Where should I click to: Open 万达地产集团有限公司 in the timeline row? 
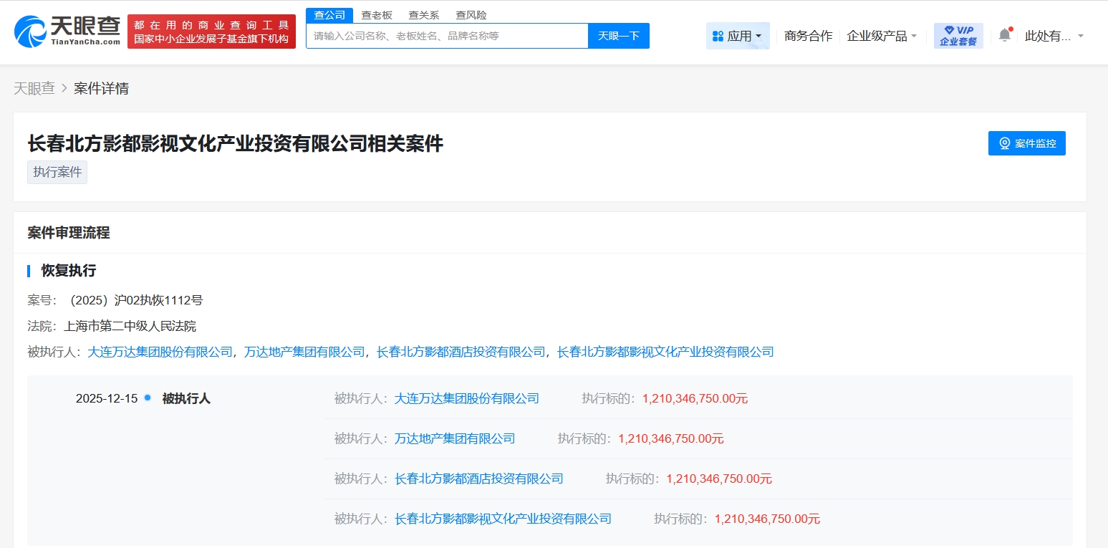pos(454,438)
